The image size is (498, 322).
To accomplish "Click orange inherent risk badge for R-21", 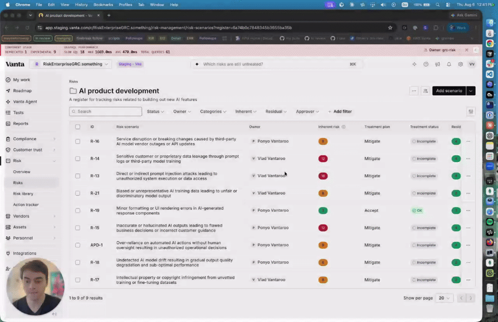I will pos(323,193).
